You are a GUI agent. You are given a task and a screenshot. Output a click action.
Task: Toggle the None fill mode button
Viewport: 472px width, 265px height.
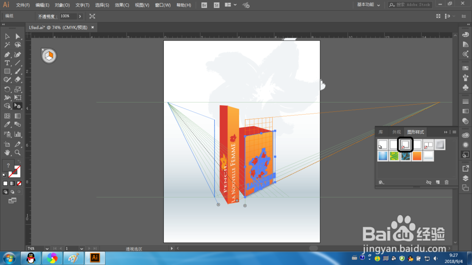click(x=19, y=183)
